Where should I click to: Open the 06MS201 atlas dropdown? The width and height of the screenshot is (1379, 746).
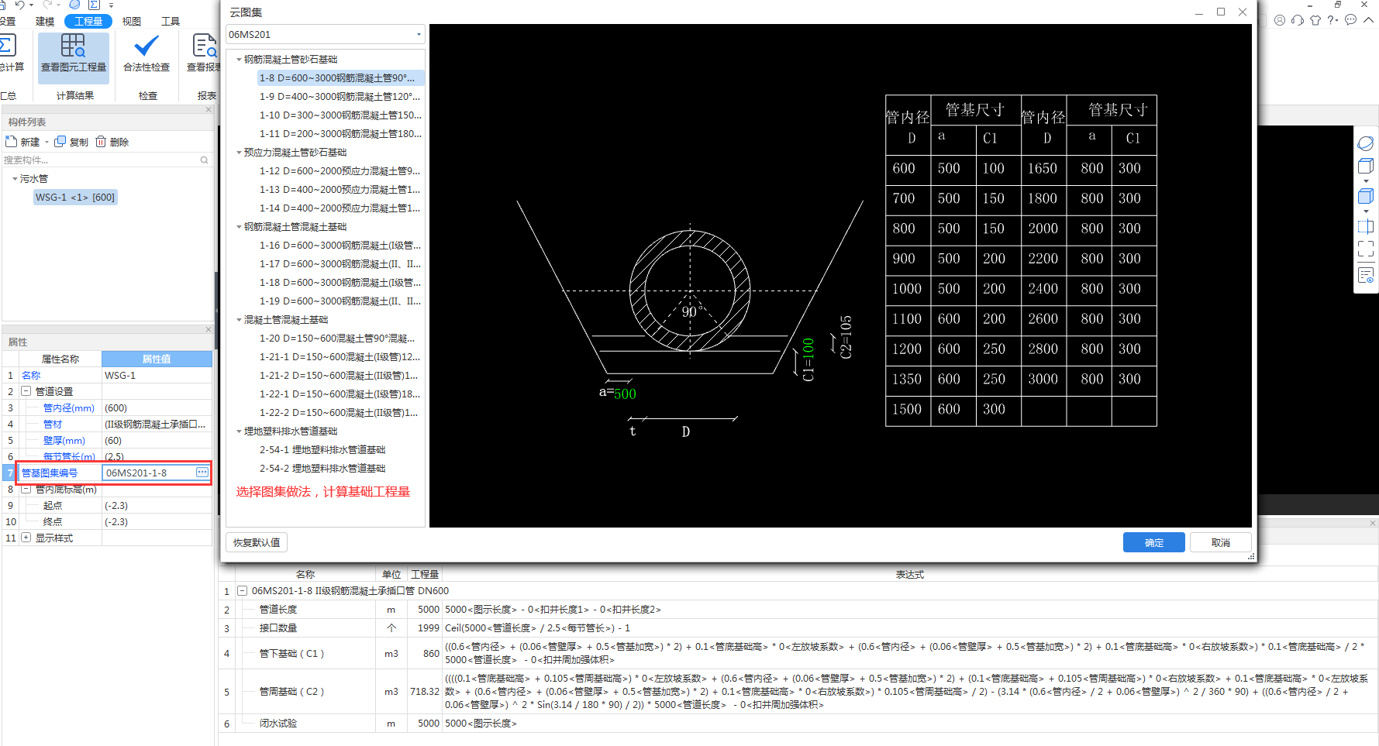click(x=419, y=34)
